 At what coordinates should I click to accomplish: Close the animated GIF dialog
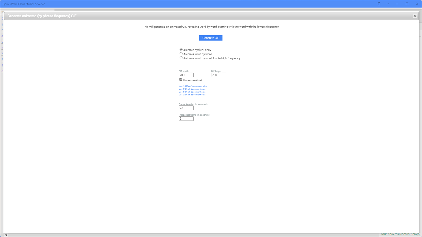(415, 16)
